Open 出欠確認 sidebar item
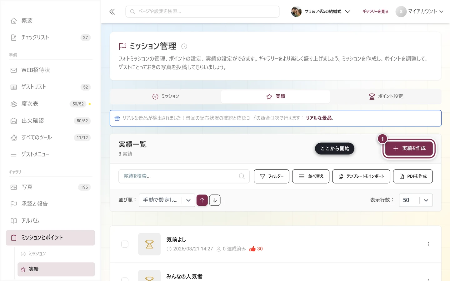 (50, 121)
